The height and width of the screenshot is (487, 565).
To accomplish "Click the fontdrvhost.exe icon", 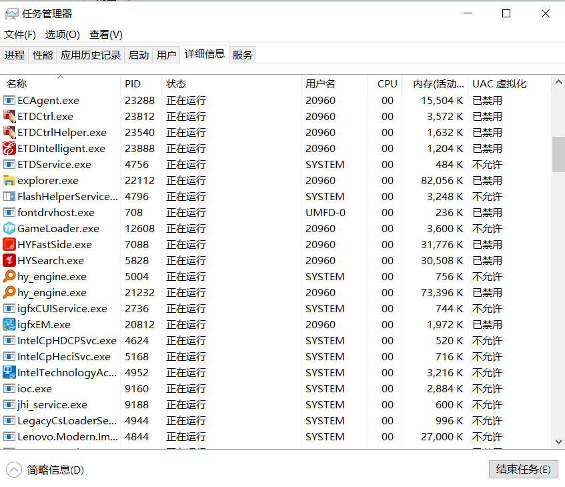I will (9, 212).
